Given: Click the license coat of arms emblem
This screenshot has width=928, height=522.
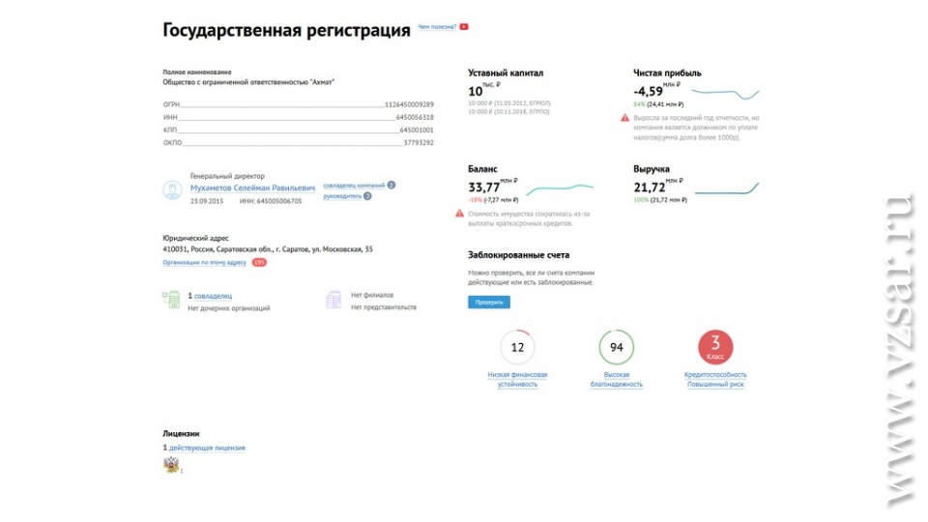Looking at the screenshot, I should pyautogui.click(x=172, y=465).
